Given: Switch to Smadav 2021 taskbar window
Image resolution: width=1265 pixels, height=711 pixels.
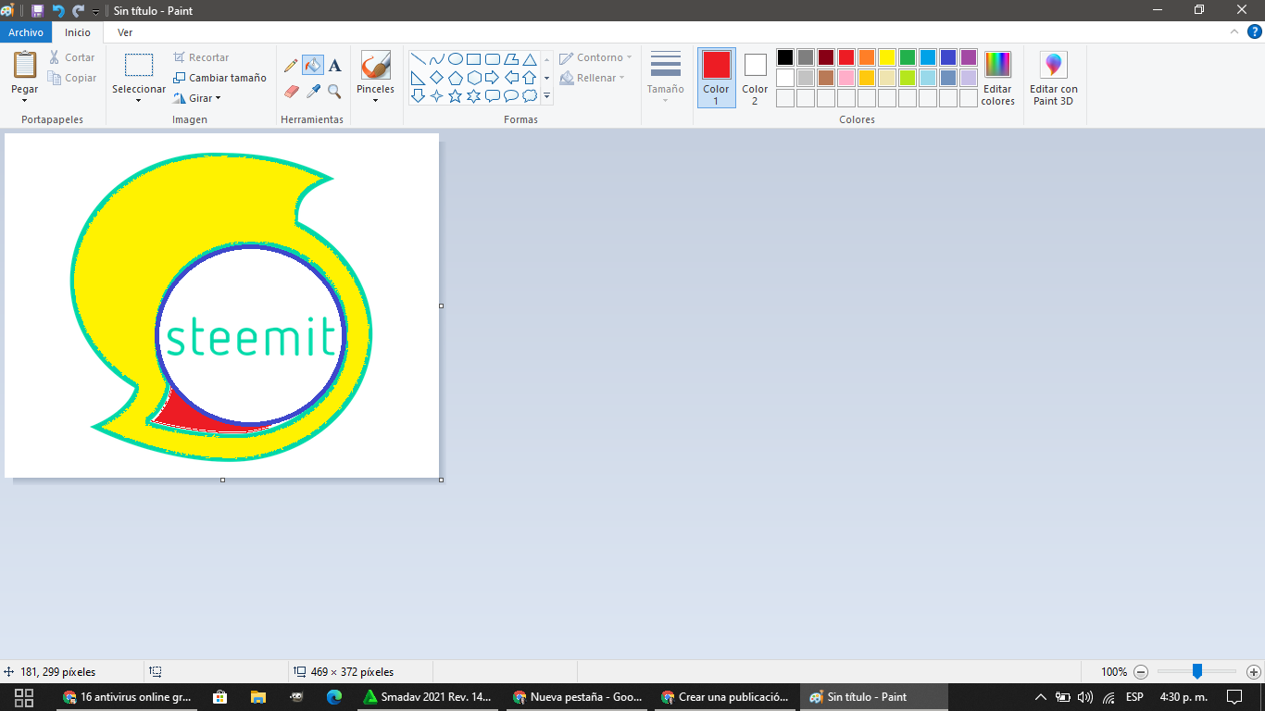Looking at the screenshot, I should (x=429, y=697).
